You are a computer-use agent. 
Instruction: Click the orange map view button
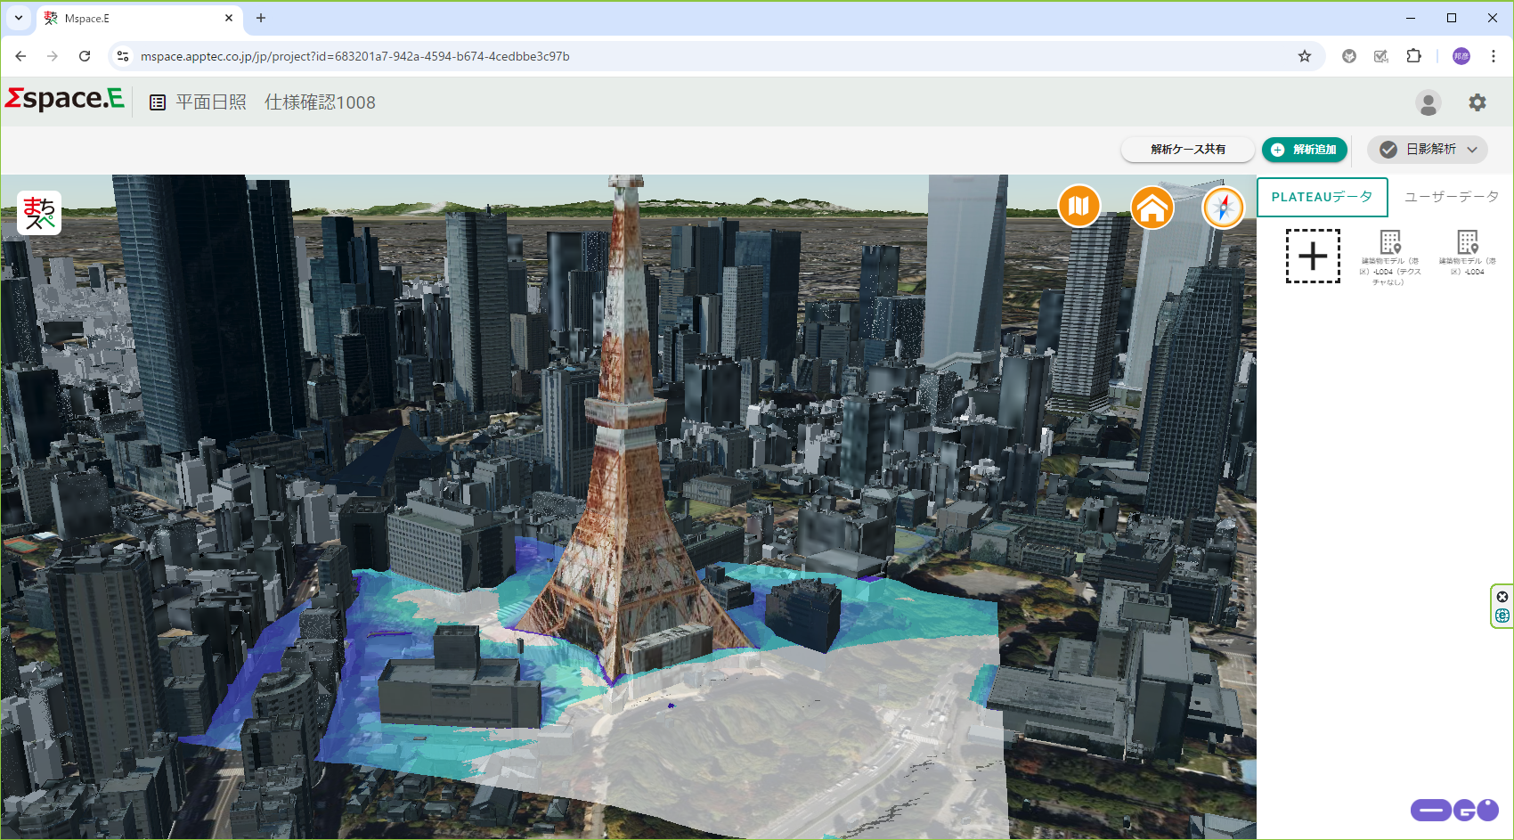point(1079,207)
